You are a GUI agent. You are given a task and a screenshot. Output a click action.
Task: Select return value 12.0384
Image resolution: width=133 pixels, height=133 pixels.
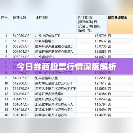[101, 94]
